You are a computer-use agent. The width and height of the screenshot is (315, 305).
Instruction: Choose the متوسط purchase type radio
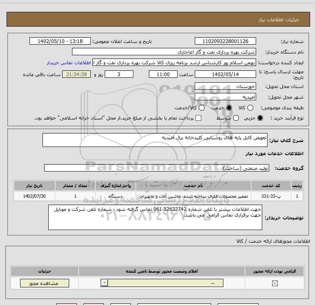pos(236,118)
